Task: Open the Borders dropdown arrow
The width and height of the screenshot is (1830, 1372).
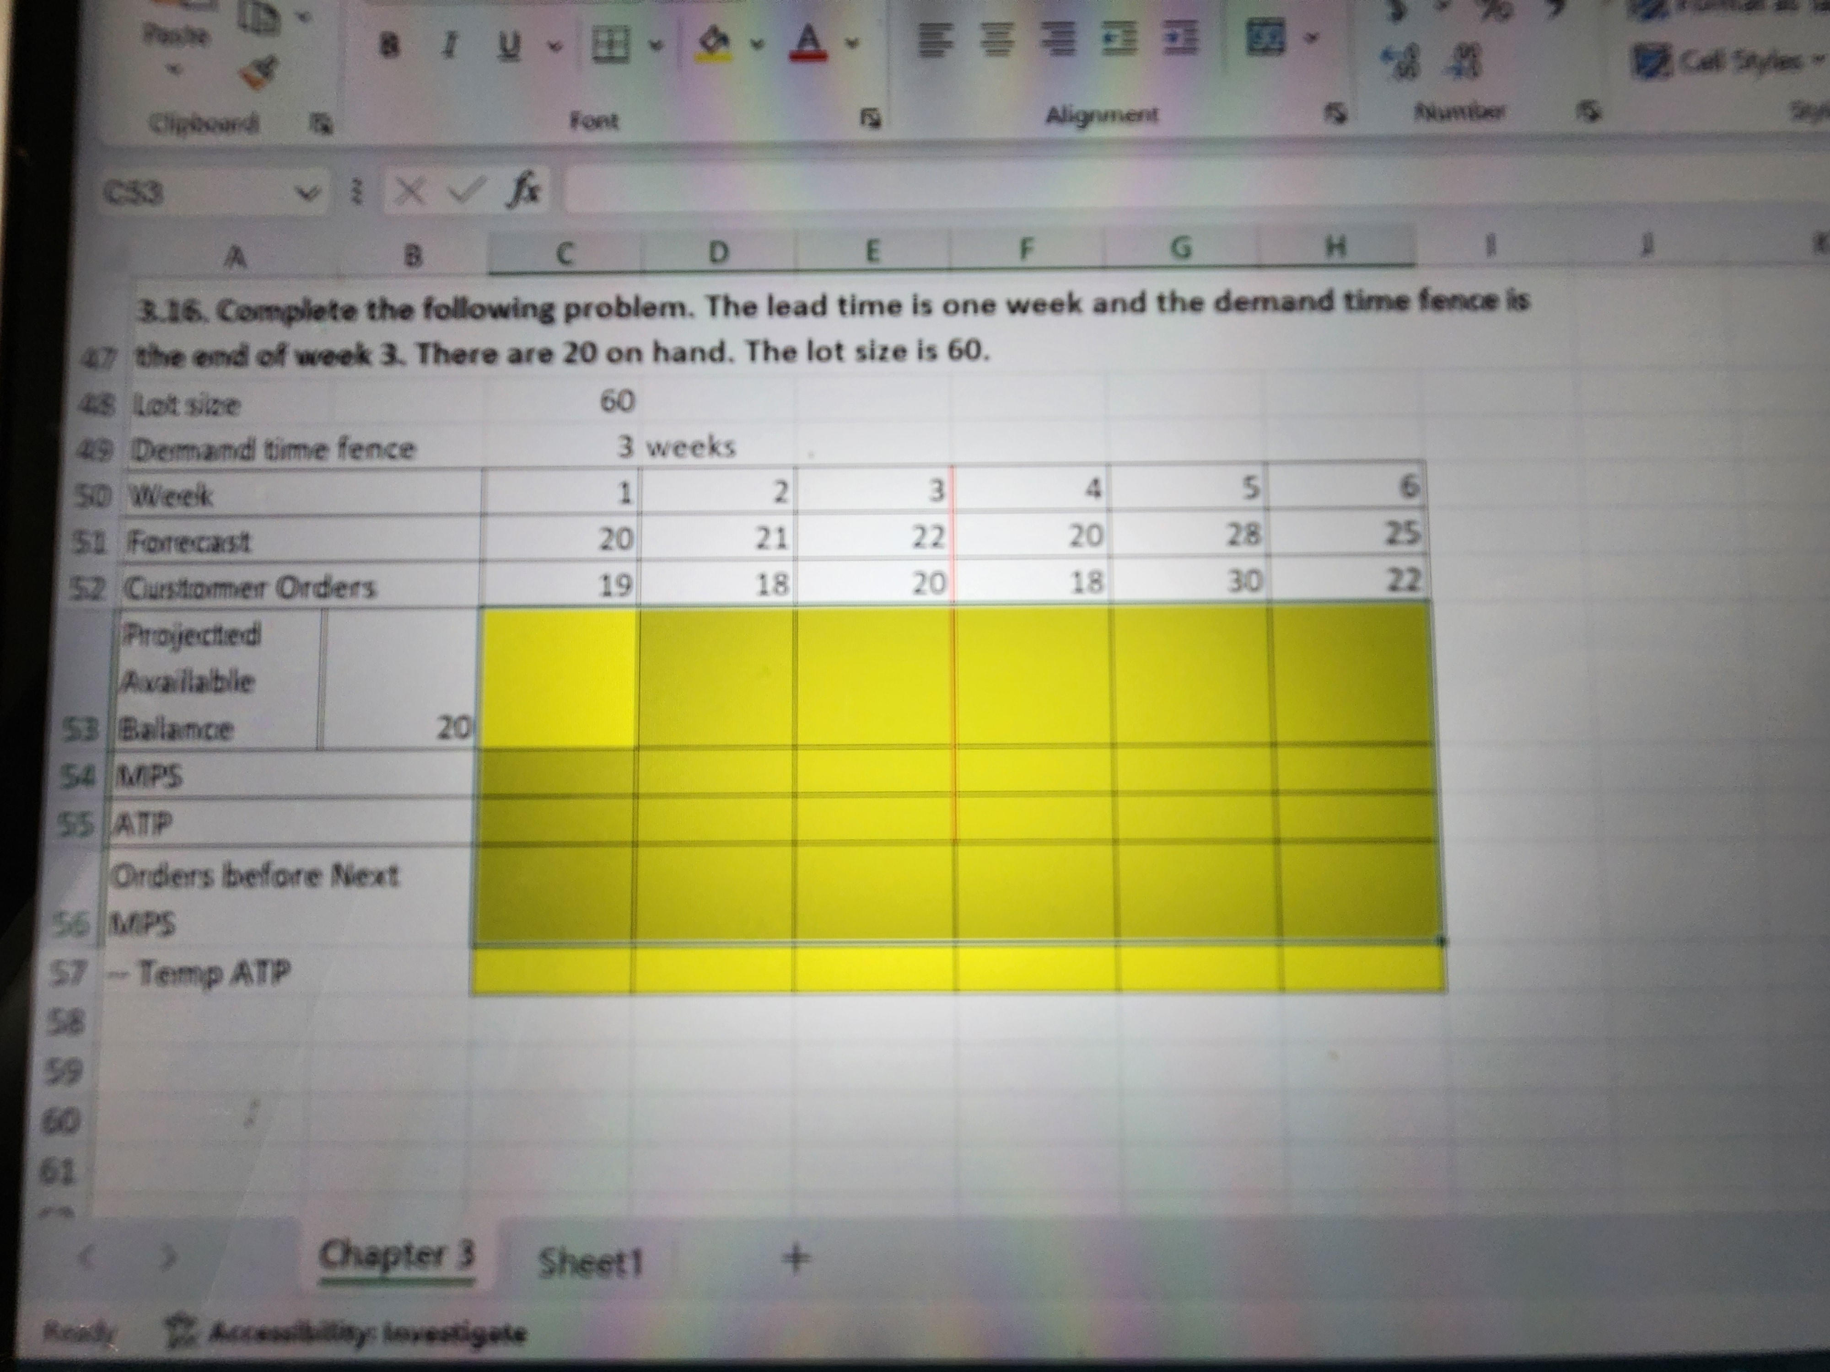Action: 656,45
